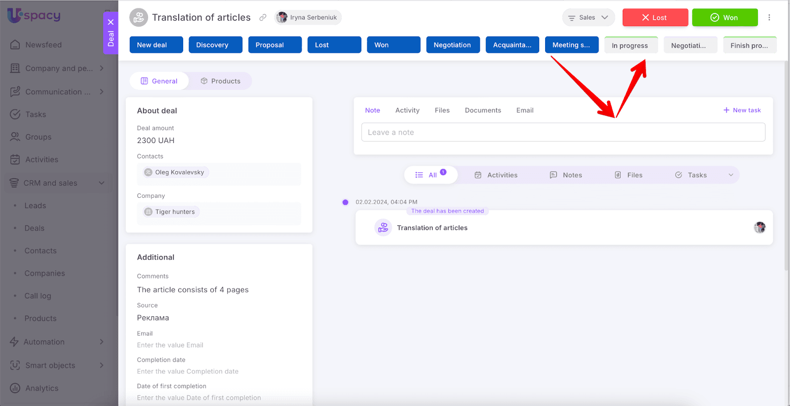Screen dimensions: 790x406
Task: Collapse the CRM and sales menu
Action: click(101, 183)
